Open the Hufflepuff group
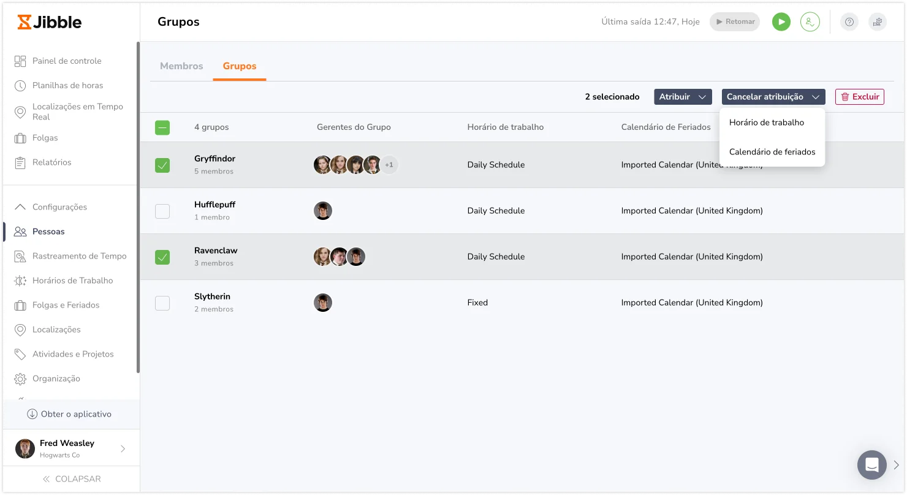The image size is (907, 495). (214, 205)
